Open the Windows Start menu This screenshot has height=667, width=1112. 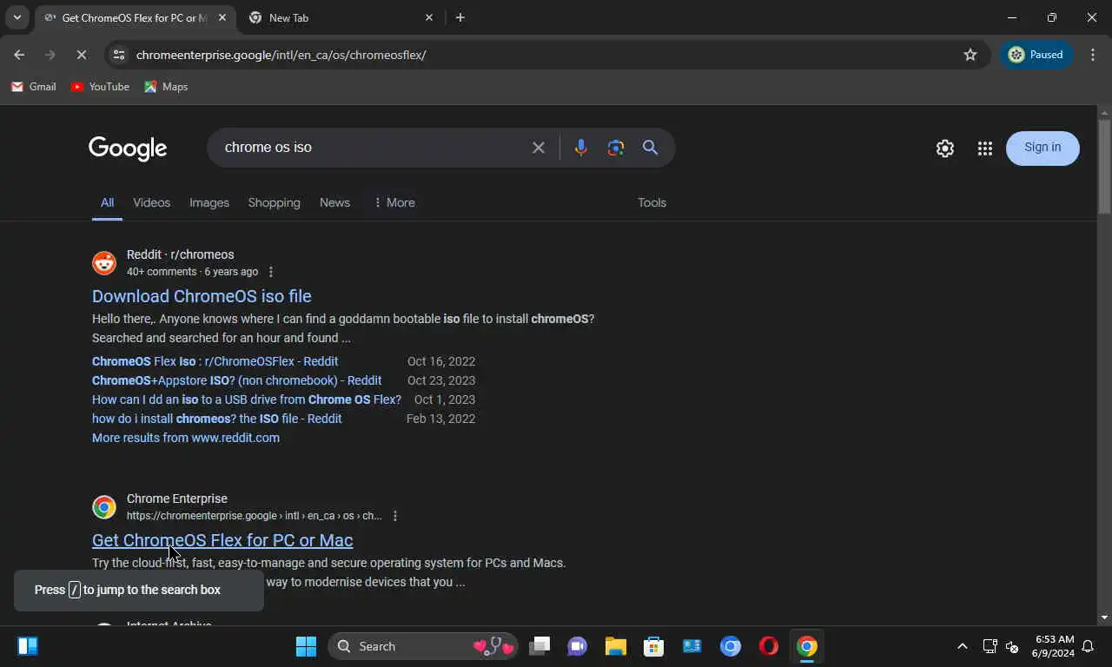306,646
